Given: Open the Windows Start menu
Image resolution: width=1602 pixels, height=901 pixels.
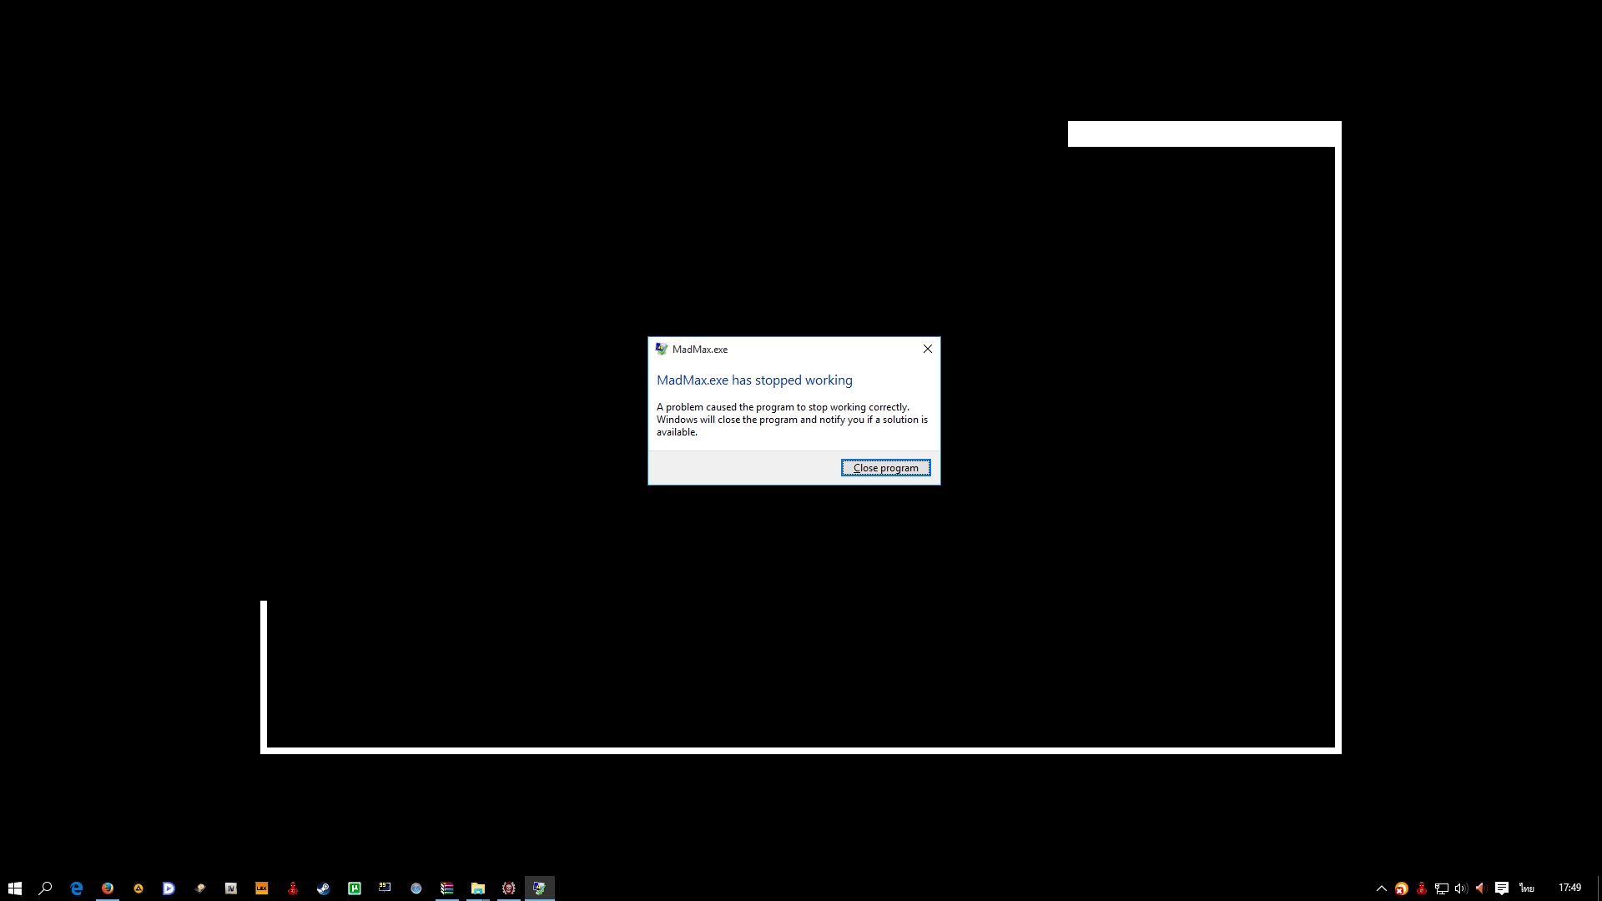Looking at the screenshot, I should tap(15, 888).
